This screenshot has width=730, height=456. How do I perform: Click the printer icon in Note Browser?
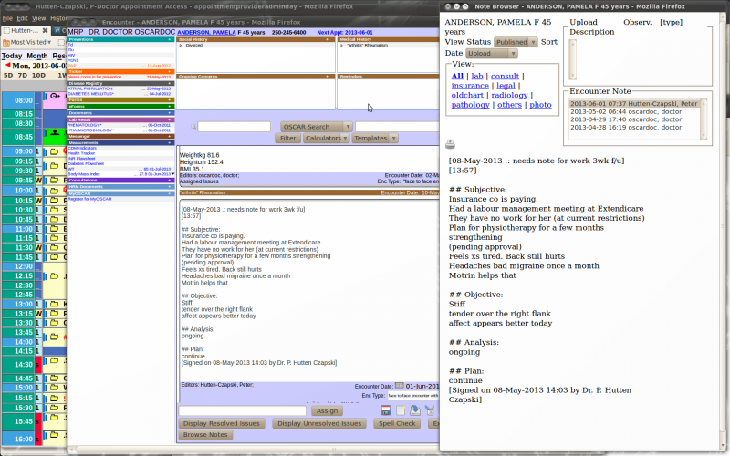click(450, 144)
